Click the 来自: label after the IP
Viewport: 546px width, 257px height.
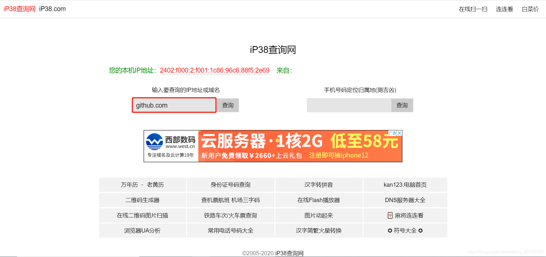pos(284,70)
